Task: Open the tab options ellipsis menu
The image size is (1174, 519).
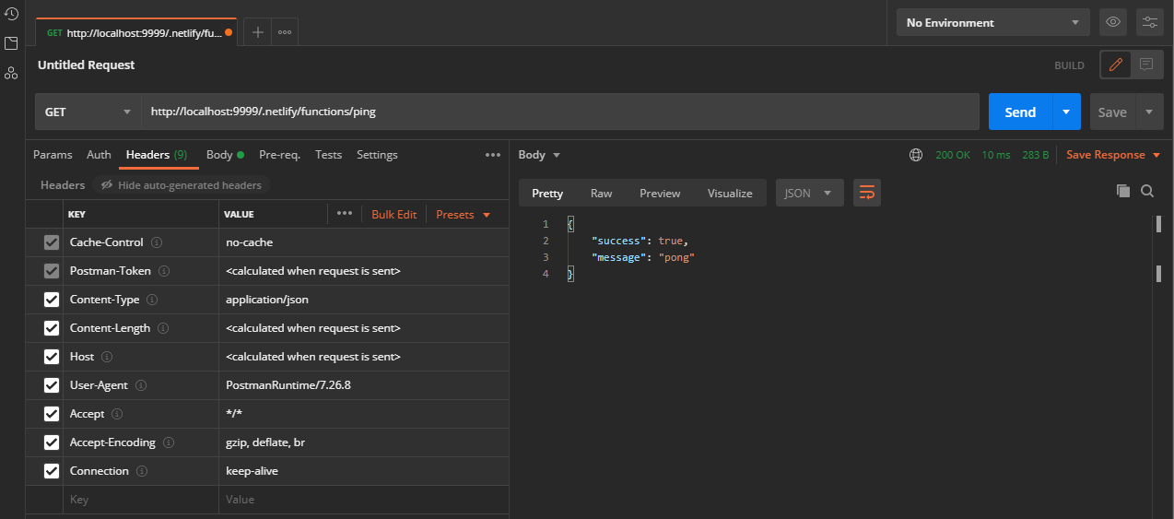Action: click(285, 32)
